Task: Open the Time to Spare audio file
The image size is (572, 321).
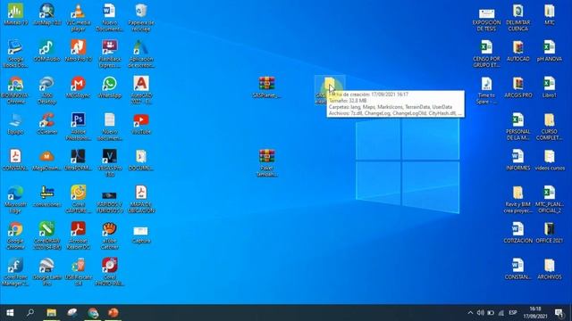Action: (486, 90)
